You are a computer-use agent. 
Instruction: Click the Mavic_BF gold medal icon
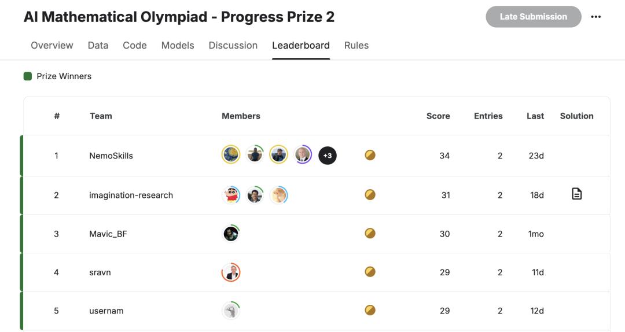coord(370,233)
